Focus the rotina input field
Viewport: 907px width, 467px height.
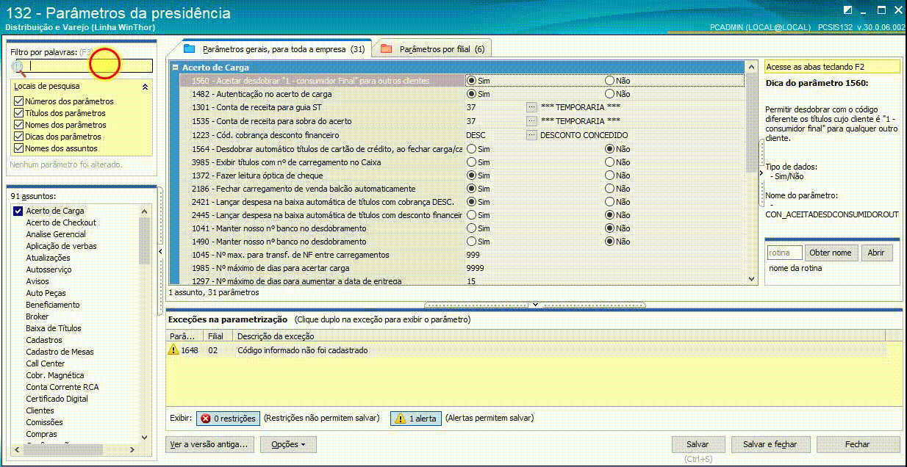point(785,253)
